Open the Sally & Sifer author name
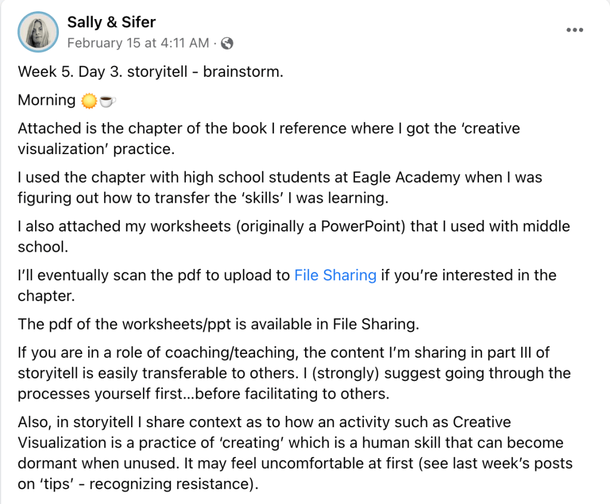The width and height of the screenshot is (610, 504). [111, 23]
